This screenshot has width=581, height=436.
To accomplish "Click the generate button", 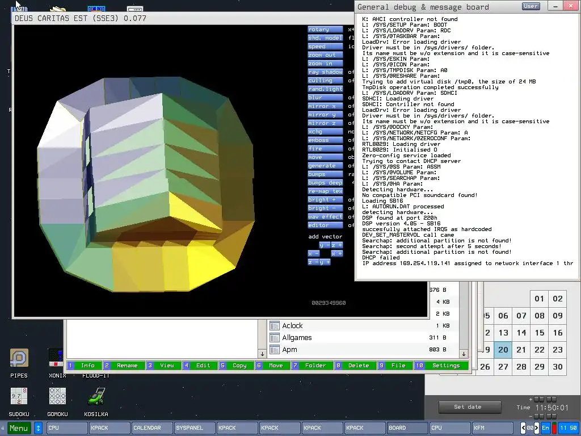I will tap(325, 166).
